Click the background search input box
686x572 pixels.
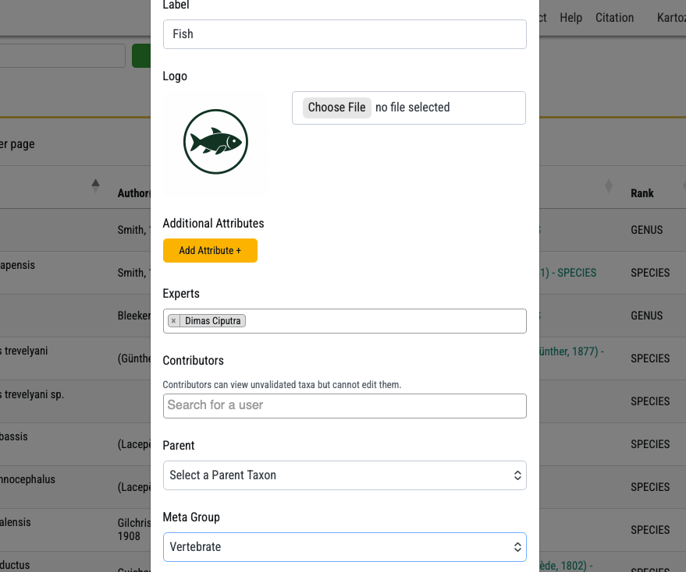tap(62, 55)
